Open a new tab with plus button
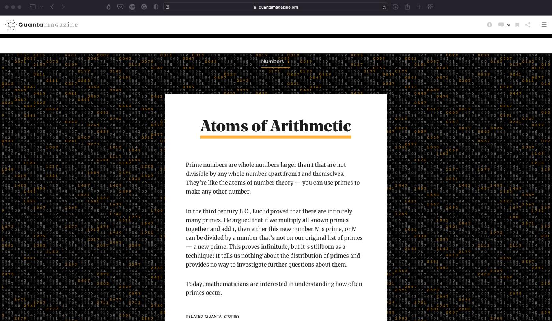 [419, 7]
